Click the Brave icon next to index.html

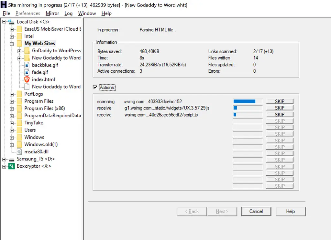coord(27,79)
